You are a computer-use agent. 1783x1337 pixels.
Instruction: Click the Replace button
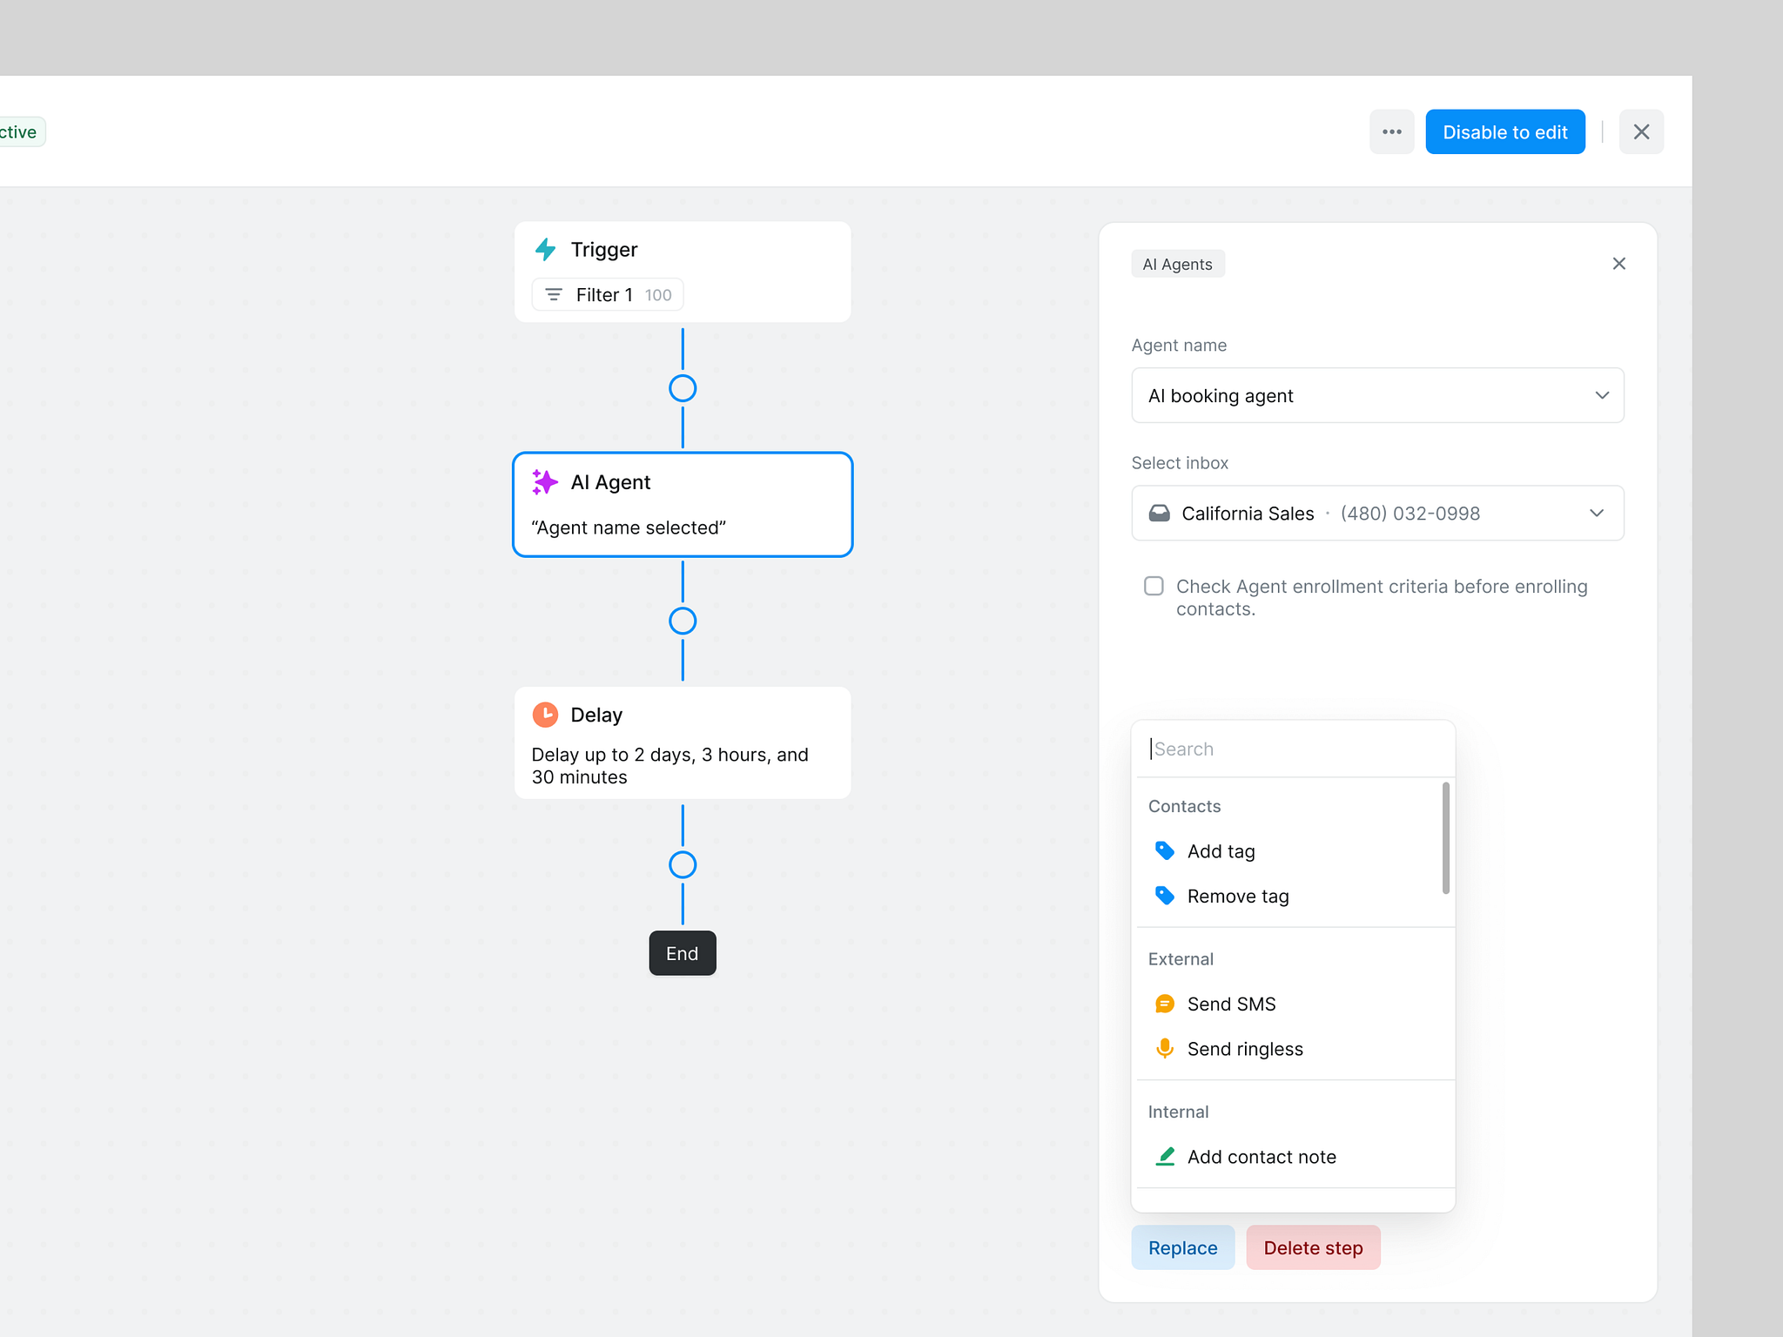click(1182, 1246)
